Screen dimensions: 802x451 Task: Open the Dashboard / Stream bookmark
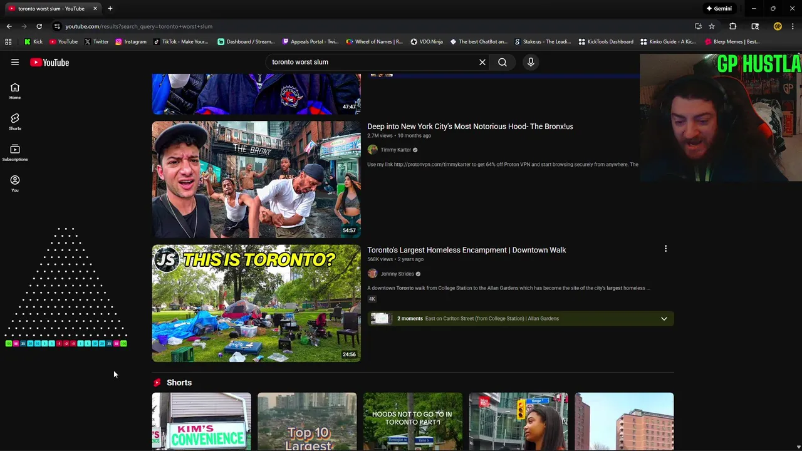tap(246, 42)
